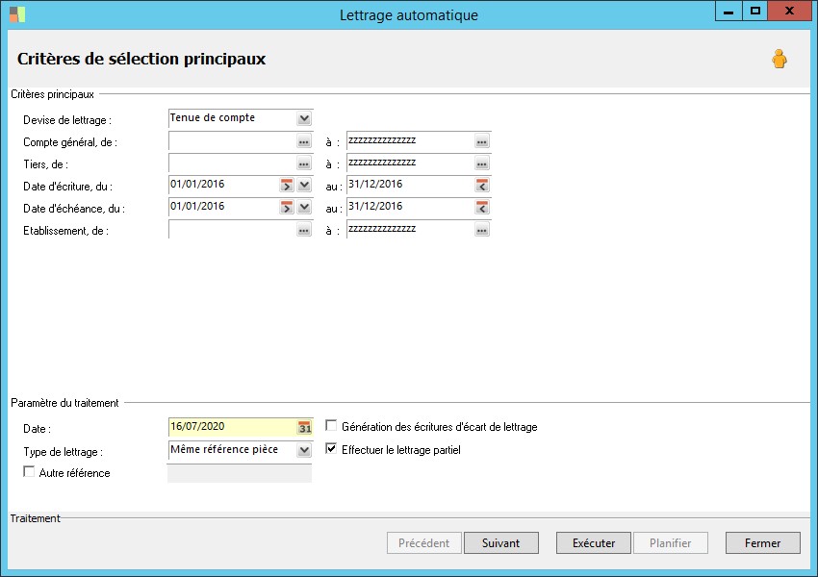Open lookup for Compte général start field
Viewport: 818px width, 577px height.
tap(304, 141)
